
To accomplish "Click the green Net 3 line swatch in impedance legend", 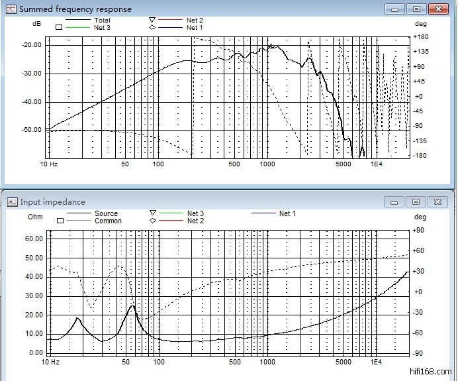I will point(171,213).
